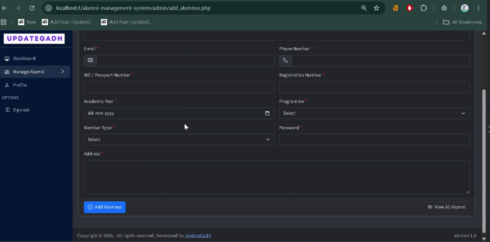
Task: Click the address bar URL text
Action: (133, 8)
